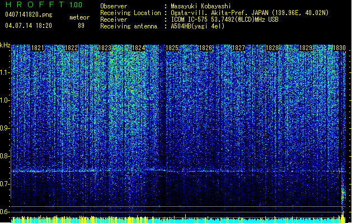The height and width of the screenshot is (223, 352).
Task: Select the 1823 time marker
Action: coord(105,48)
